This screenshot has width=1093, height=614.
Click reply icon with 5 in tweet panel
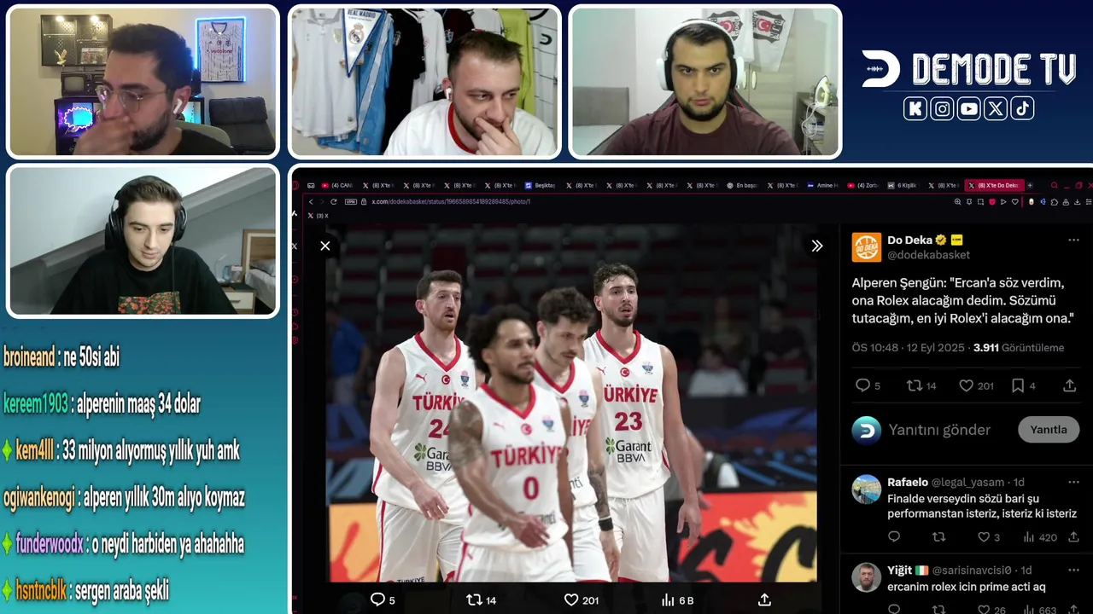868,385
